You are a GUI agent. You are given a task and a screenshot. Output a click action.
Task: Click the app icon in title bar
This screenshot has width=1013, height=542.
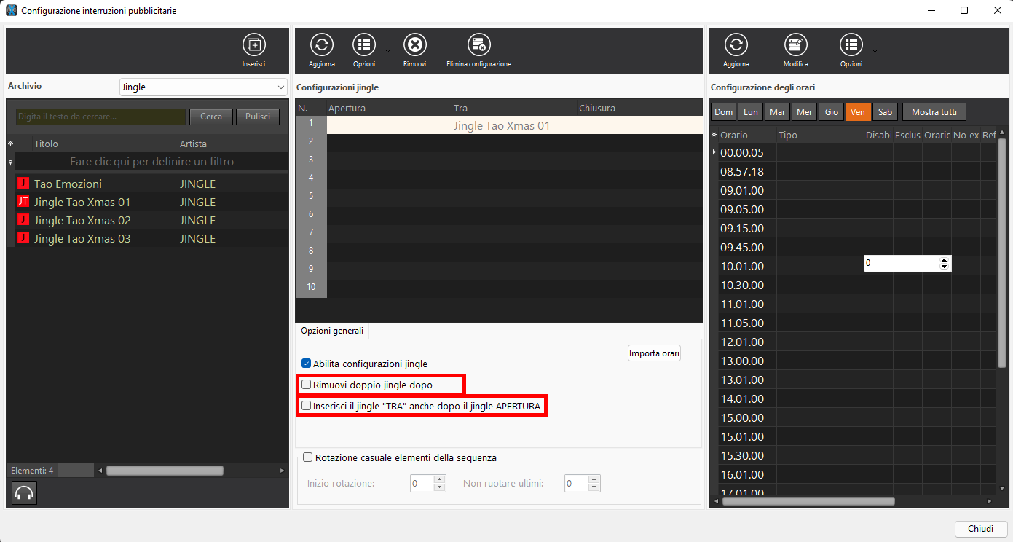point(12,11)
